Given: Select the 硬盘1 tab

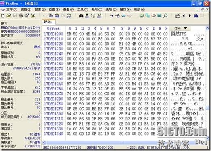Looking at the screenshot, I should [x=48, y=22].
